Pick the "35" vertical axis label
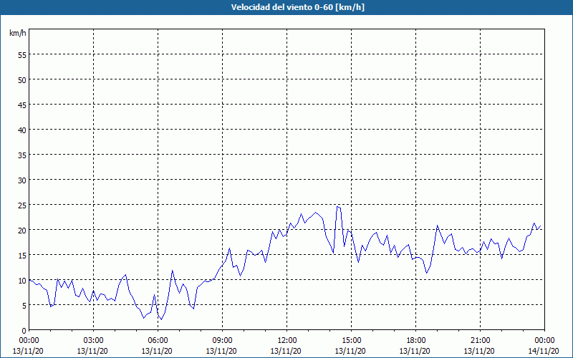This screenshot has height=358, width=573. (22, 155)
